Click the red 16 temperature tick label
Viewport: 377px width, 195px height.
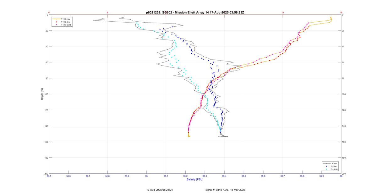(341, 13)
